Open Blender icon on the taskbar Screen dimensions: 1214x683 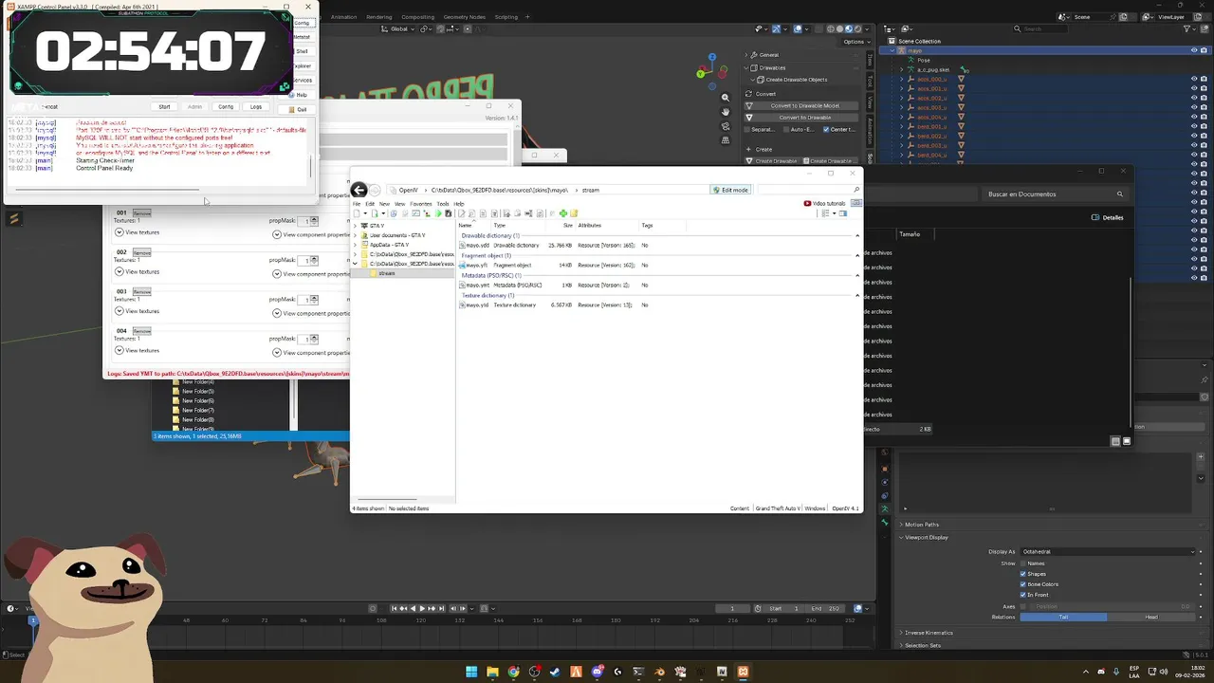coord(659,672)
